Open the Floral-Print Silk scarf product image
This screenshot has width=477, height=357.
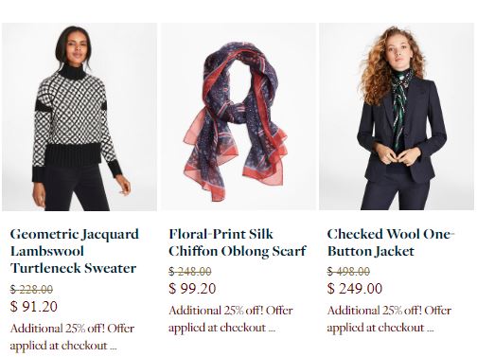point(238,116)
